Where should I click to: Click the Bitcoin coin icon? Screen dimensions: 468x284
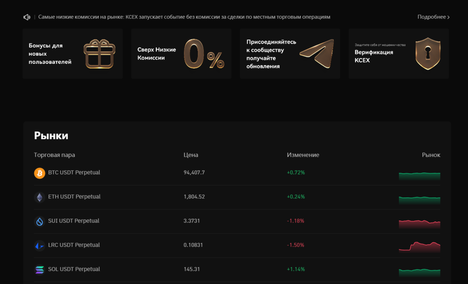click(x=40, y=173)
